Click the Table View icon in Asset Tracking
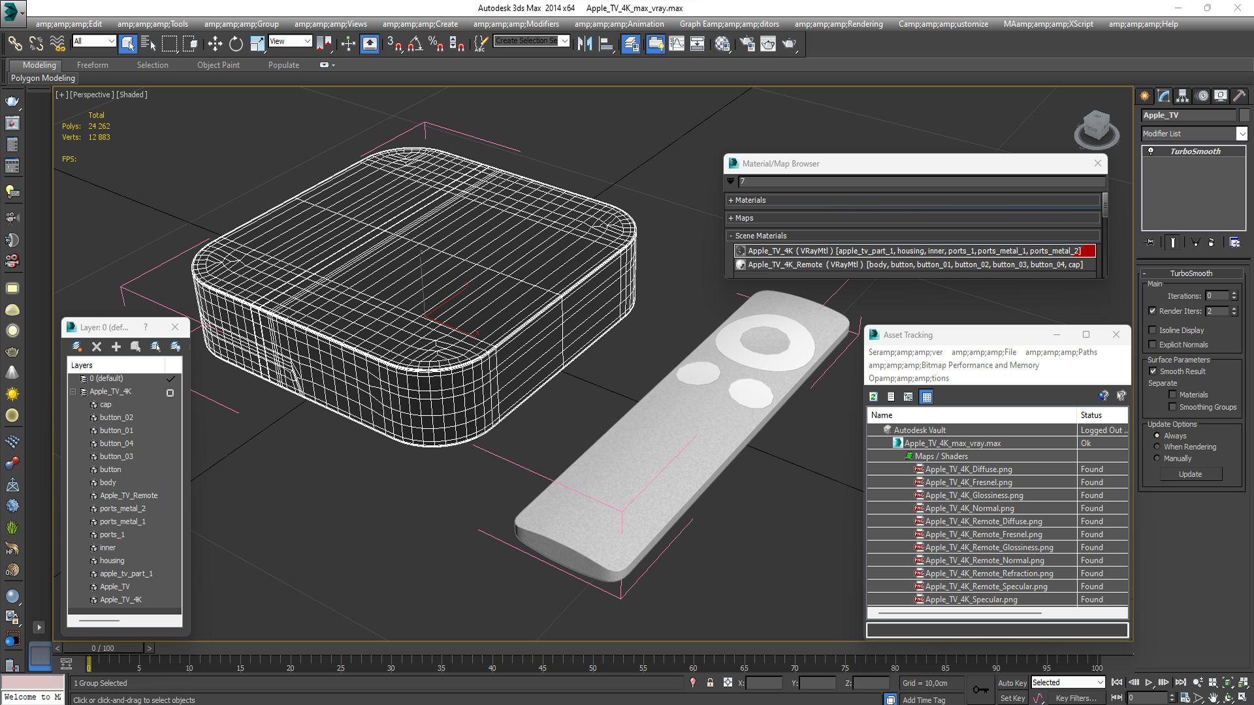Viewport: 1254px width, 705px height. coord(926,396)
